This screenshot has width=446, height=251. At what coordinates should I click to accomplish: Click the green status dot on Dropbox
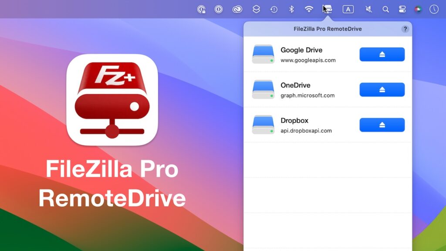point(271,130)
